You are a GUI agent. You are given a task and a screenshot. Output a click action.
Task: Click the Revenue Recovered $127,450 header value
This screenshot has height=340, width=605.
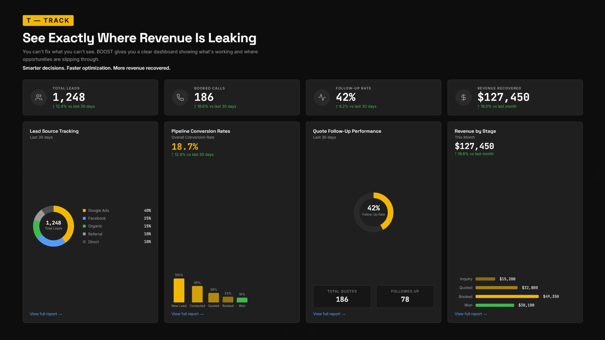[x=503, y=97]
